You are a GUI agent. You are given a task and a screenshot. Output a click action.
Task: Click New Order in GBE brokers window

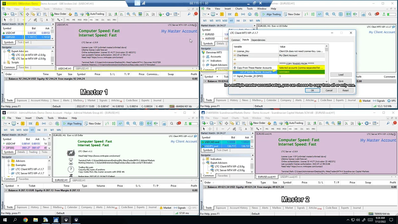(x=58, y=14)
